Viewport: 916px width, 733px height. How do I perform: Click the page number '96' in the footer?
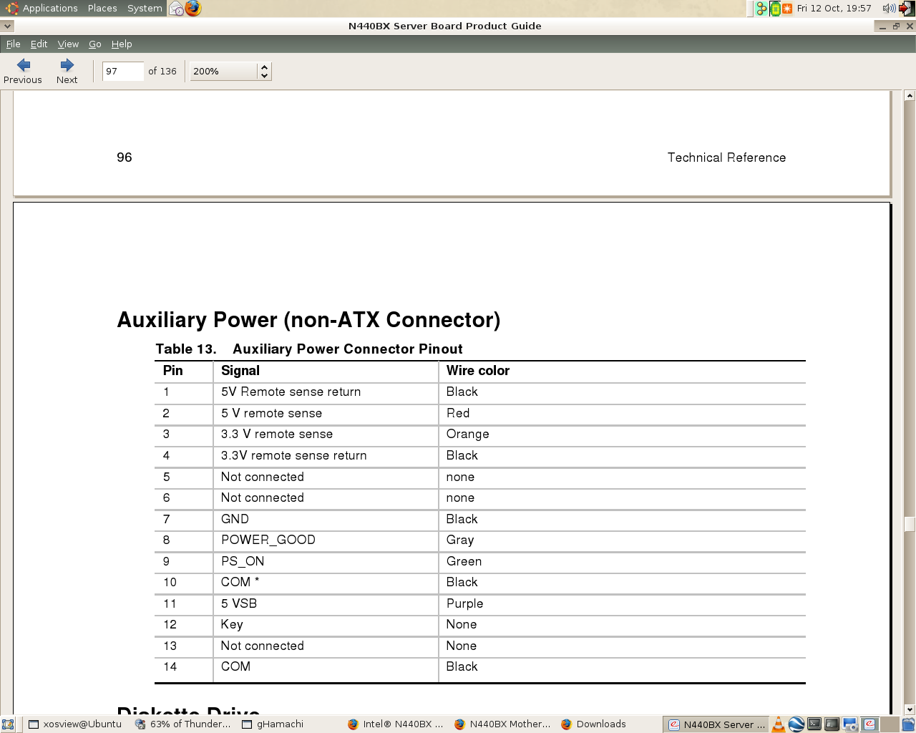point(125,157)
